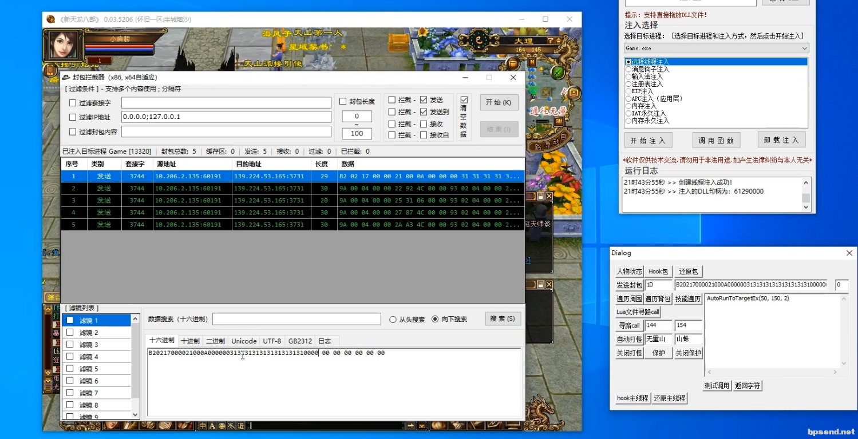Click the 自动打怪 button
858x439 pixels.
[x=630, y=339]
